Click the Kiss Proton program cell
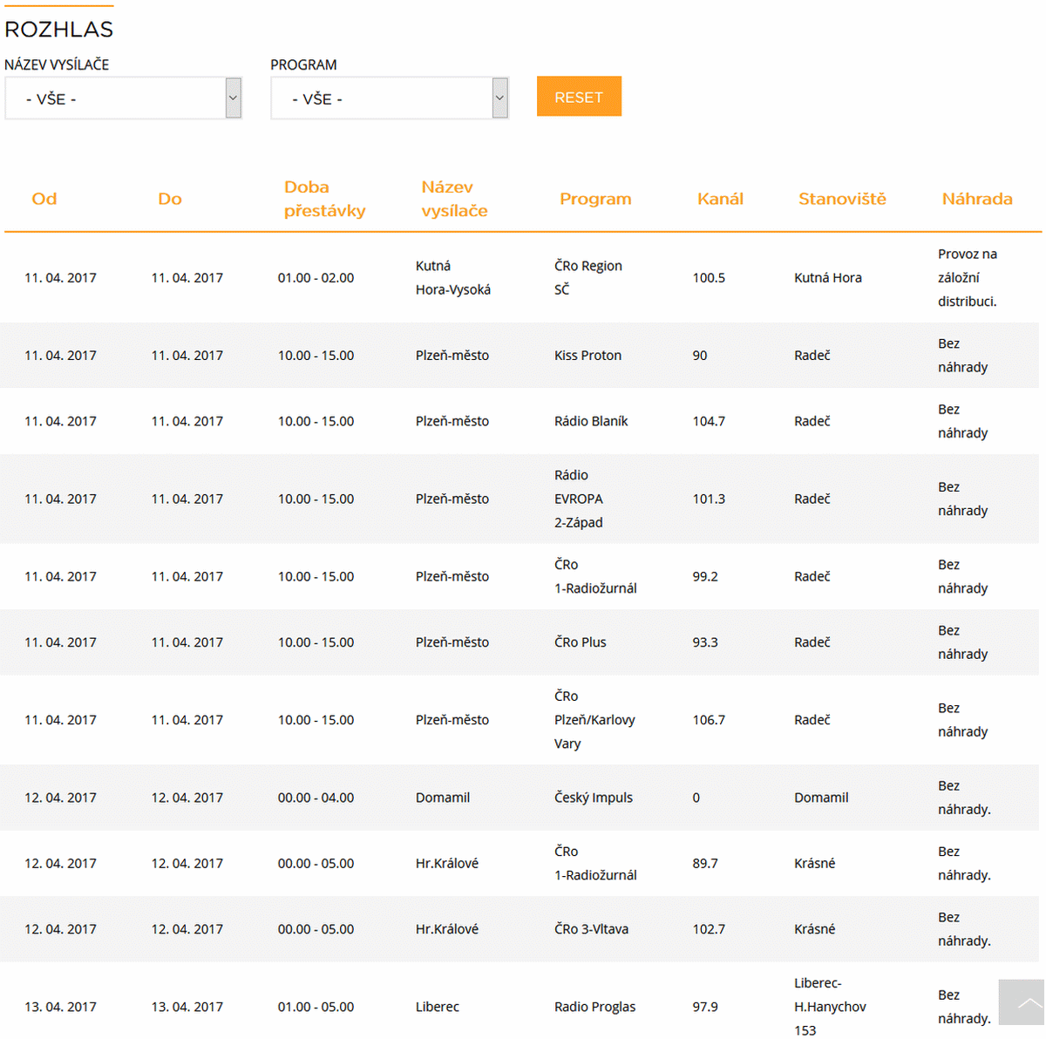The image size is (1046, 1039). (588, 356)
